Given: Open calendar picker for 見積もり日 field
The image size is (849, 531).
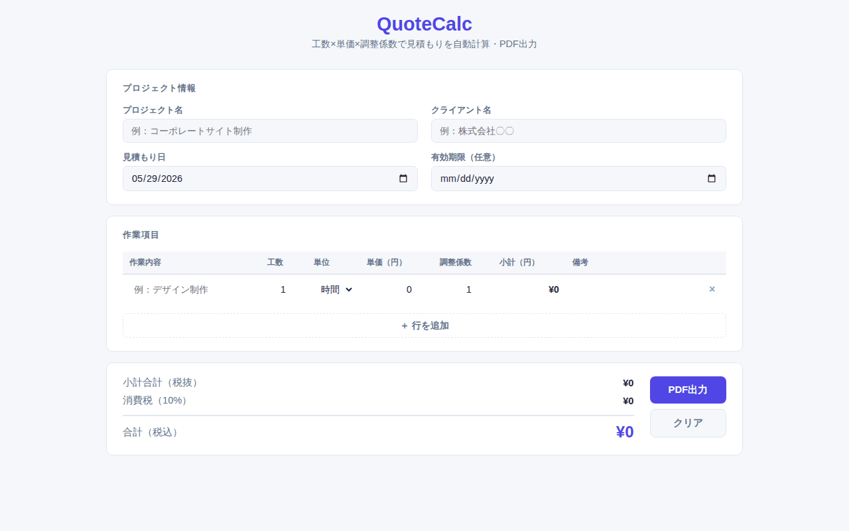Looking at the screenshot, I should (403, 179).
